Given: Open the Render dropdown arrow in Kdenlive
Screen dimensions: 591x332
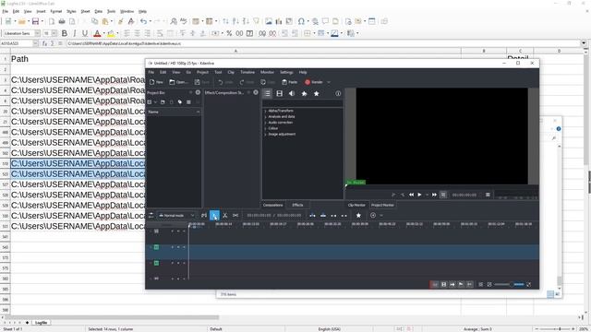Looking at the screenshot, I should coord(329,82).
